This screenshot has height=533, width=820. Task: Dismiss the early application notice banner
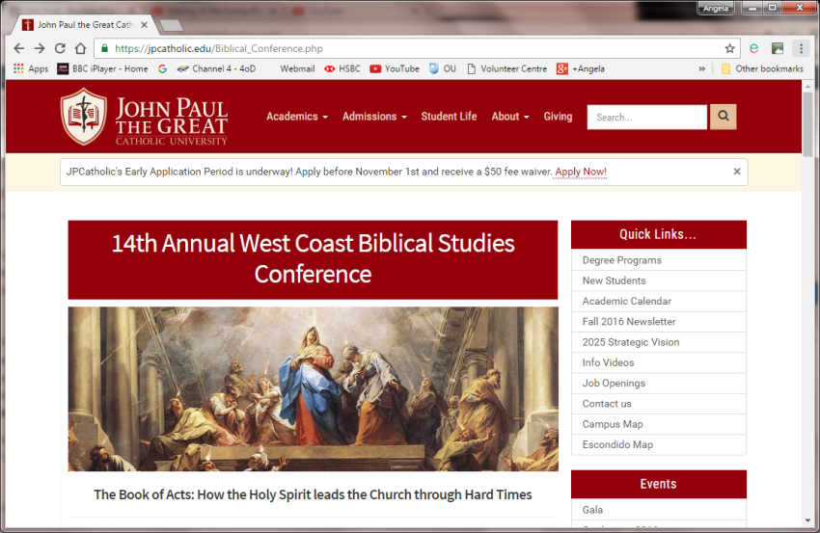[736, 172]
